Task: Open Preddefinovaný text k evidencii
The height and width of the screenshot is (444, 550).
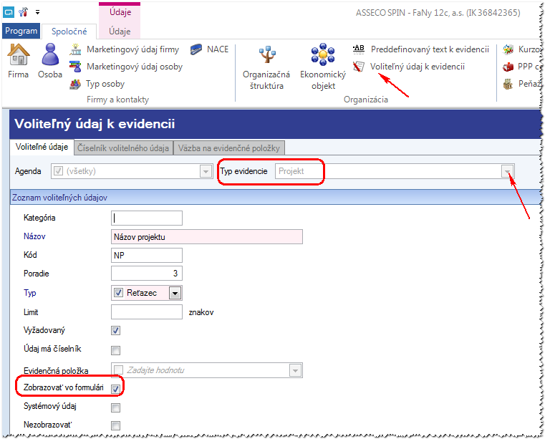Action: click(430, 49)
